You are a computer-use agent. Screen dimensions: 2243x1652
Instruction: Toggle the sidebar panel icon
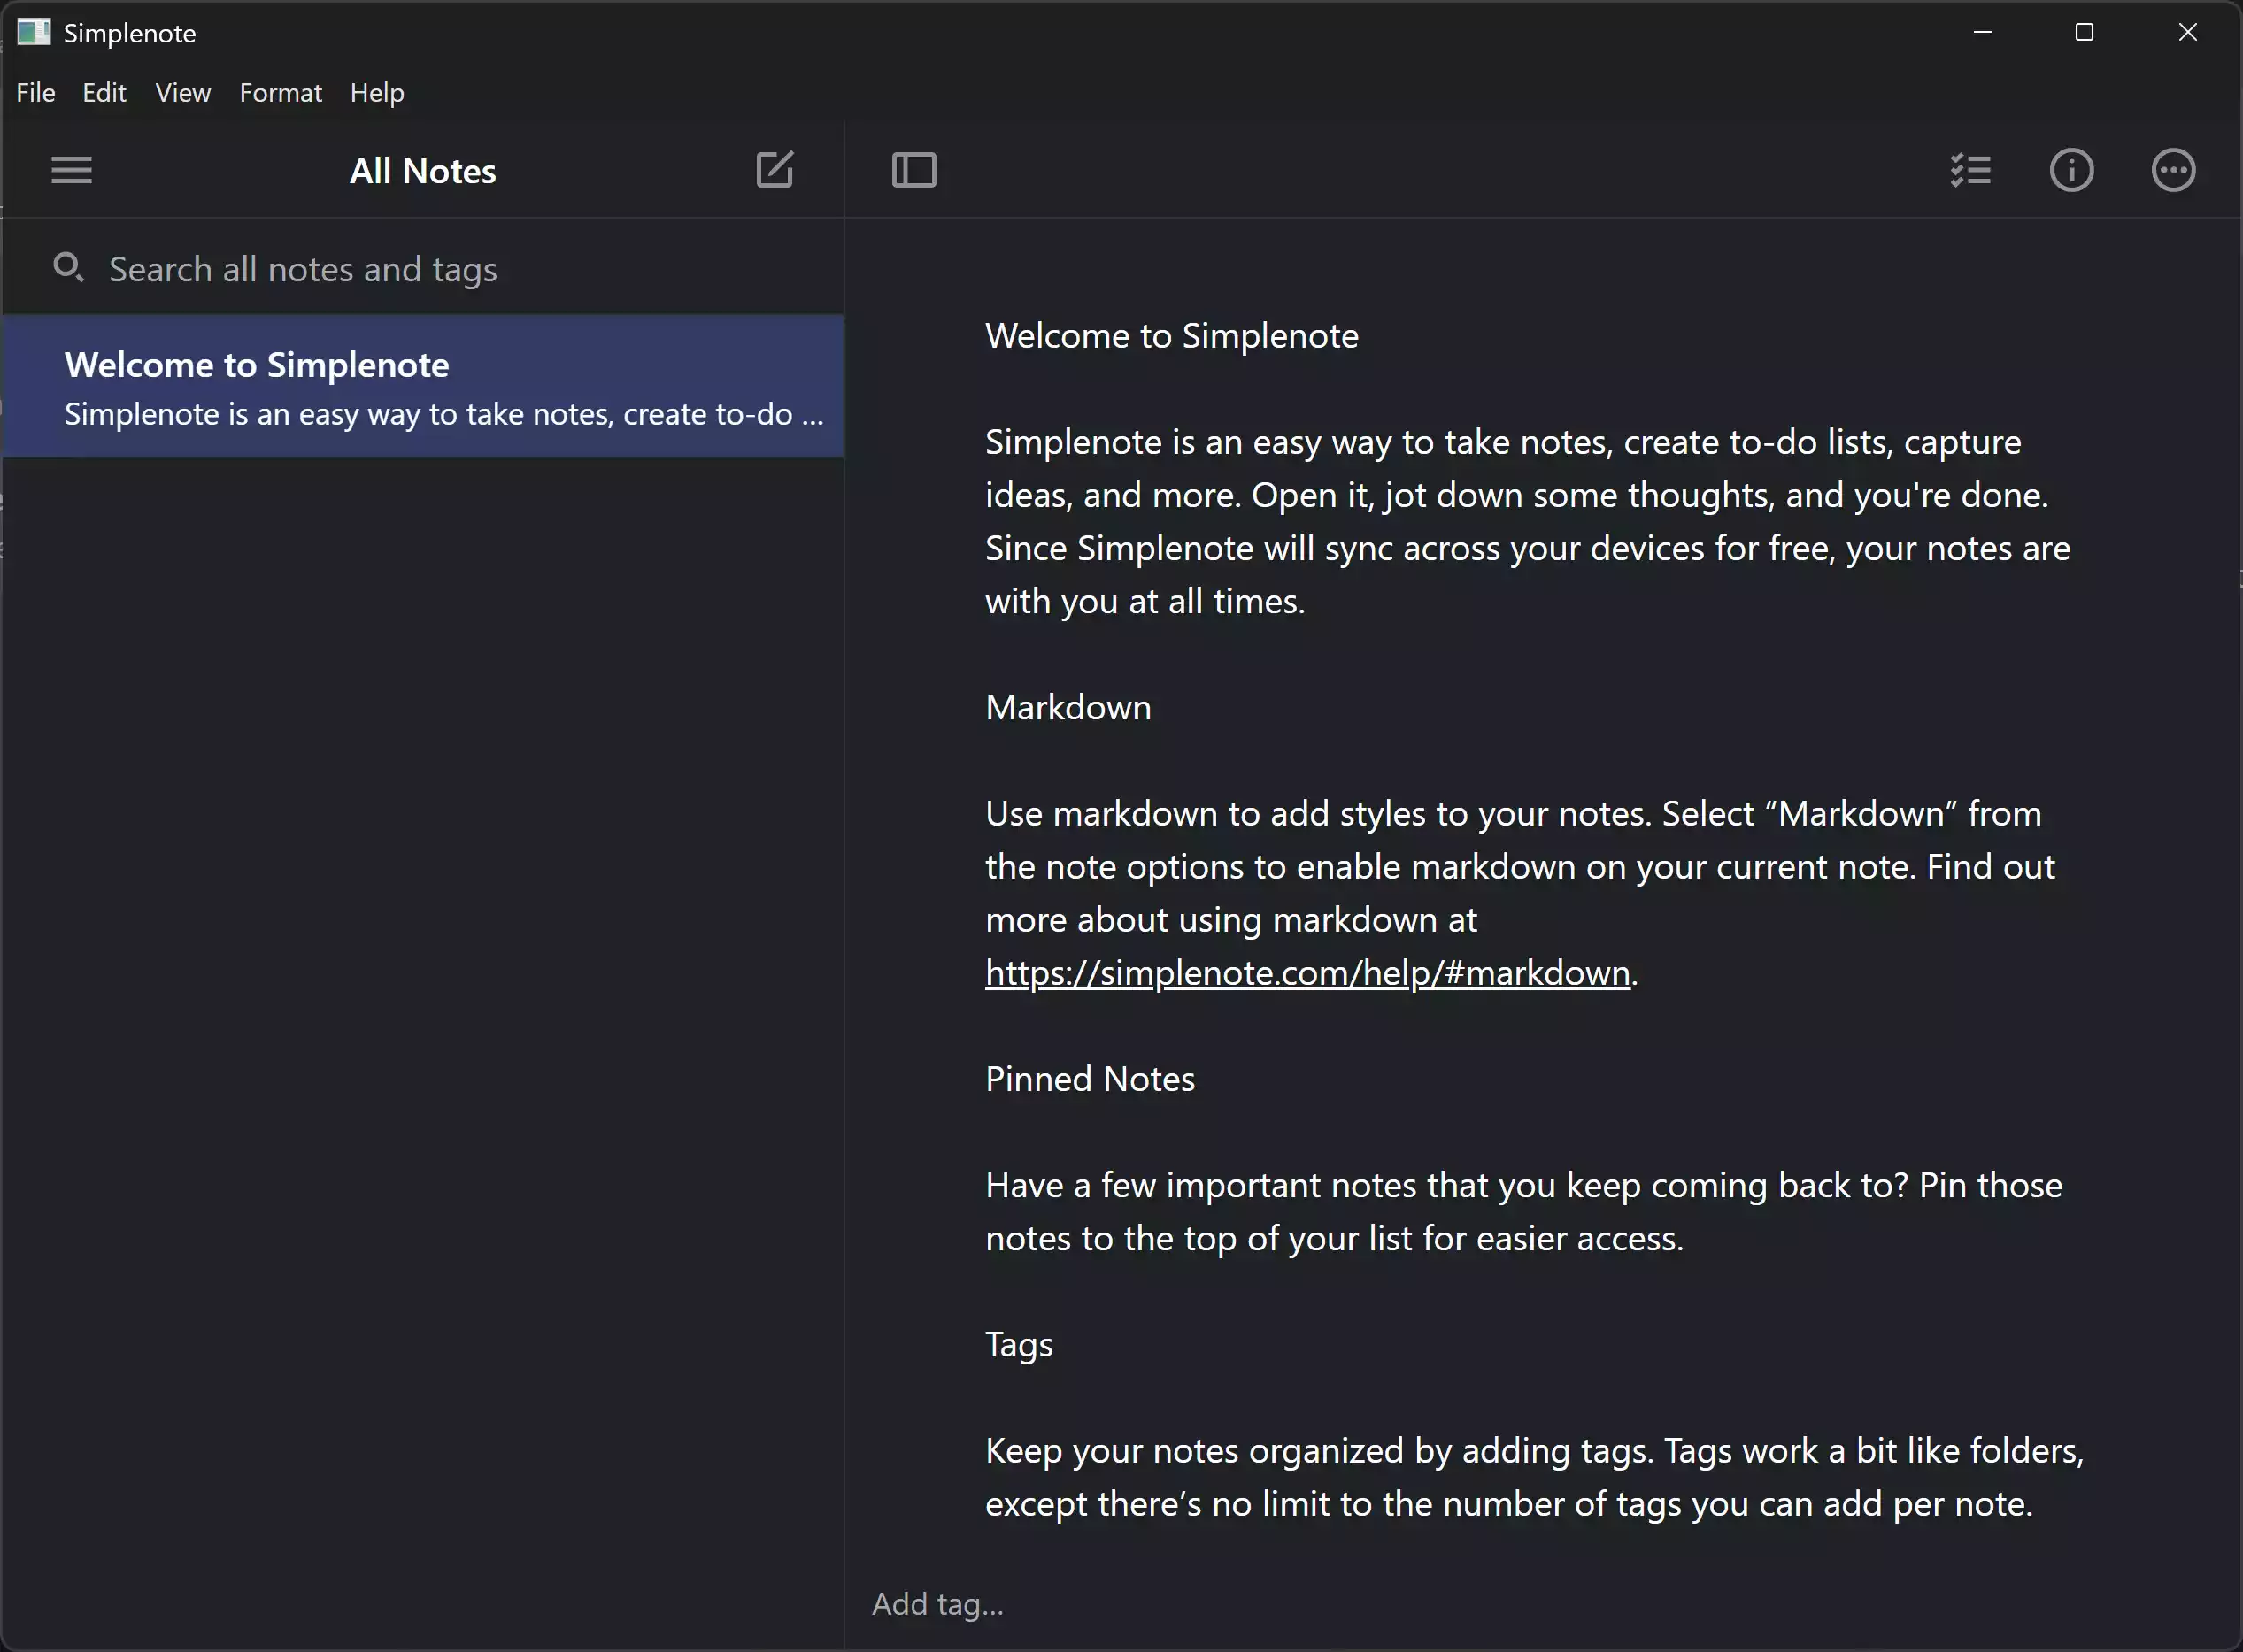coord(913,170)
